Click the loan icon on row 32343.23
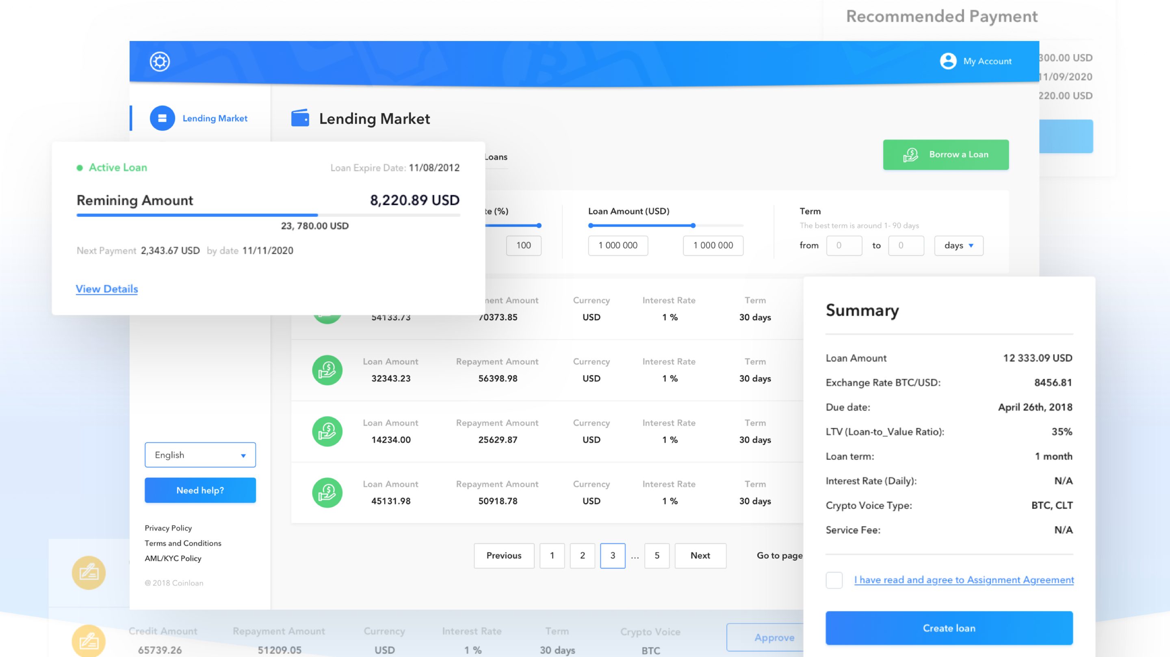Image resolution: width=1170 pixels, height=657 pixels. (327, 370)
